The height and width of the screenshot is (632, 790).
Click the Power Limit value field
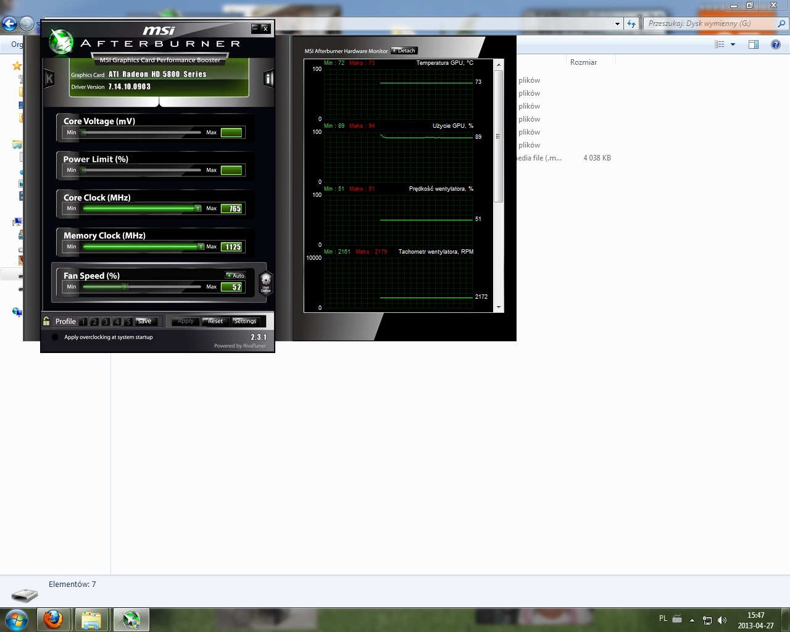click(231, 170)
